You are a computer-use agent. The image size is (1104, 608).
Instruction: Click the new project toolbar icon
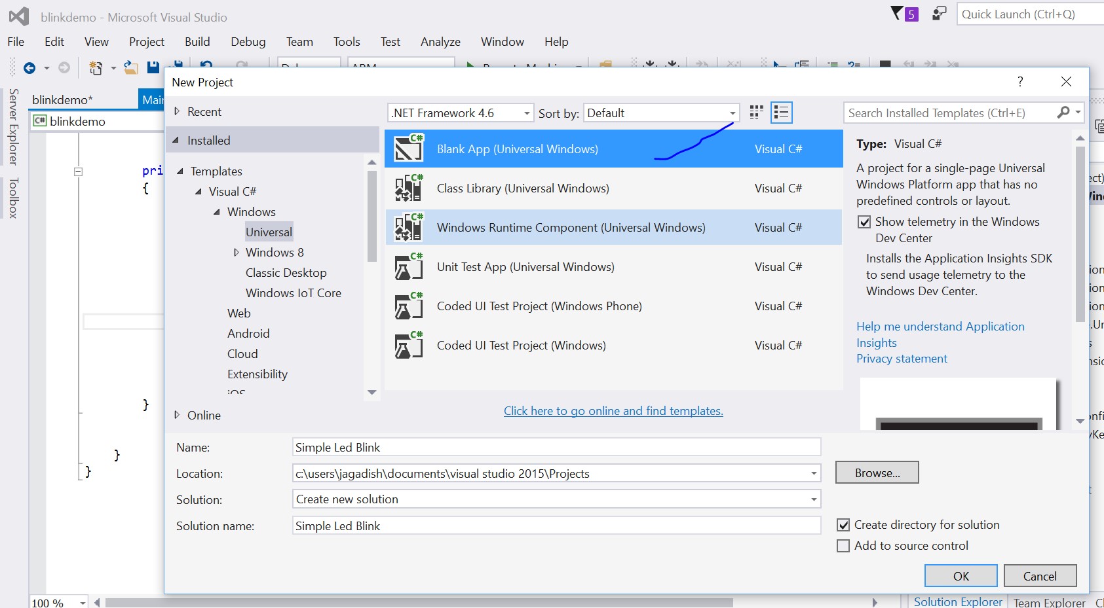[x=96, y=67]
